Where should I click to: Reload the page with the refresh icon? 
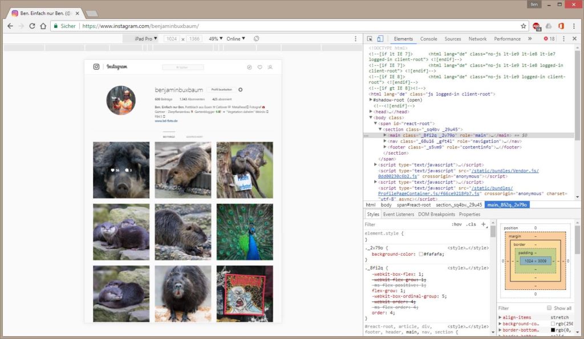click(32, 26)
